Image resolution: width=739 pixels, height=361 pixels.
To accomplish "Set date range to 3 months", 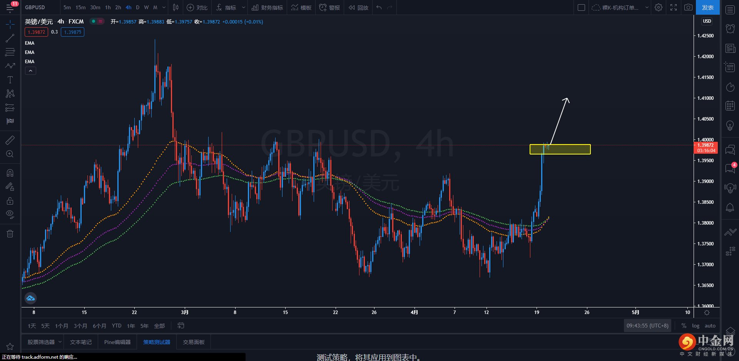I will coord(80,326).
